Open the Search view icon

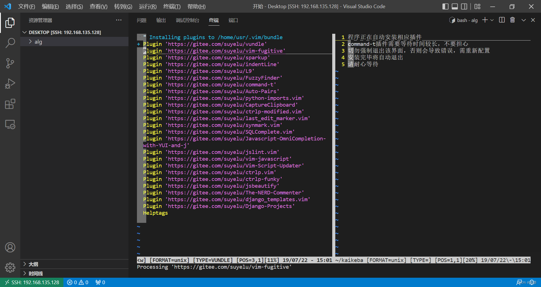(10, 43)
